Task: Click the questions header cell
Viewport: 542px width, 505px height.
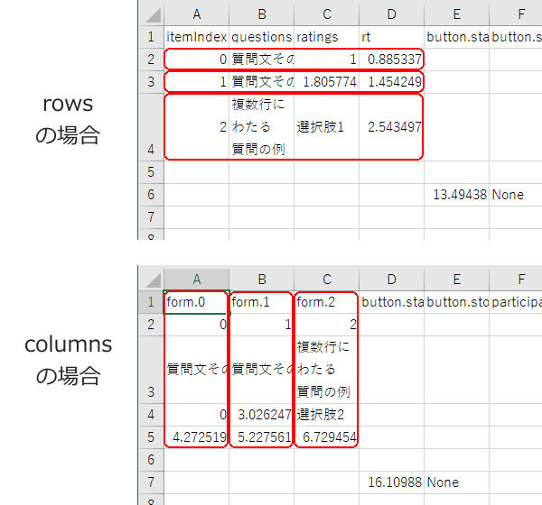Action: point(262,37)
